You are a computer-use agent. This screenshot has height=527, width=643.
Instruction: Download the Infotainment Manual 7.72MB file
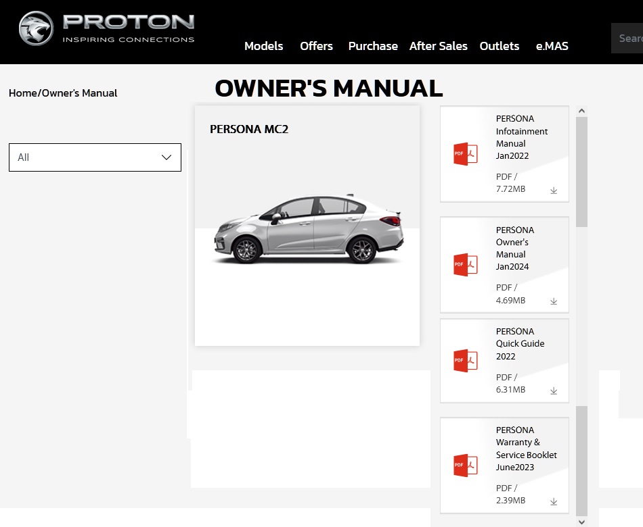pos(554,191)
